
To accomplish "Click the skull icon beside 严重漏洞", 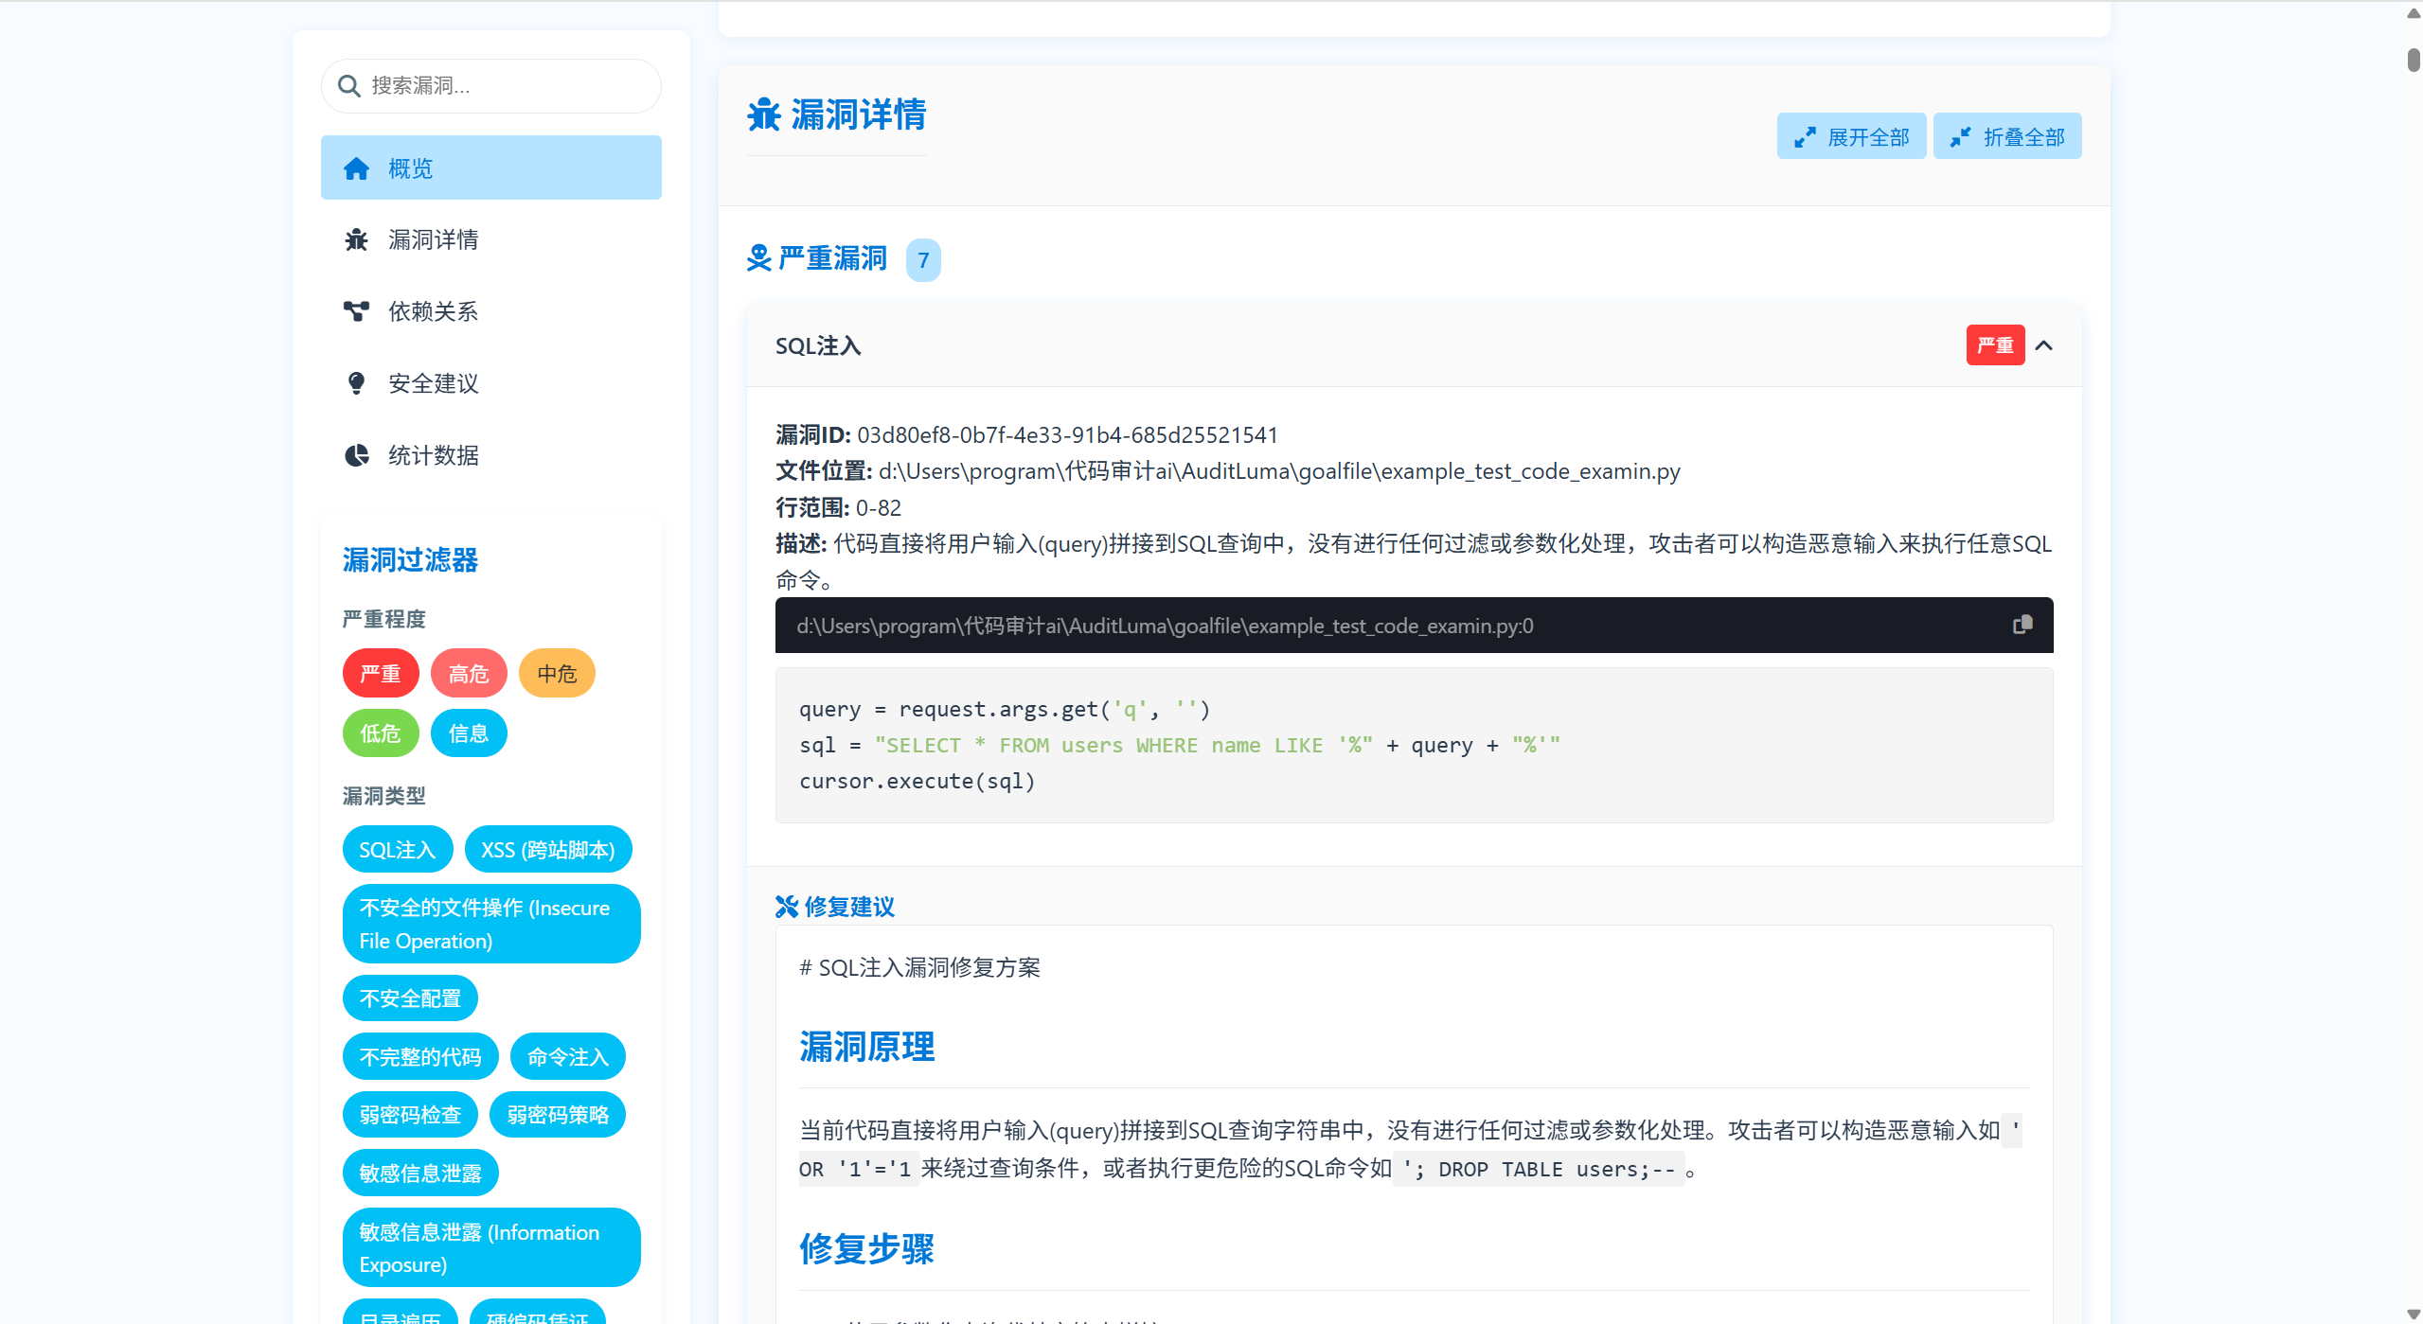I will click(x=759, y=257).
